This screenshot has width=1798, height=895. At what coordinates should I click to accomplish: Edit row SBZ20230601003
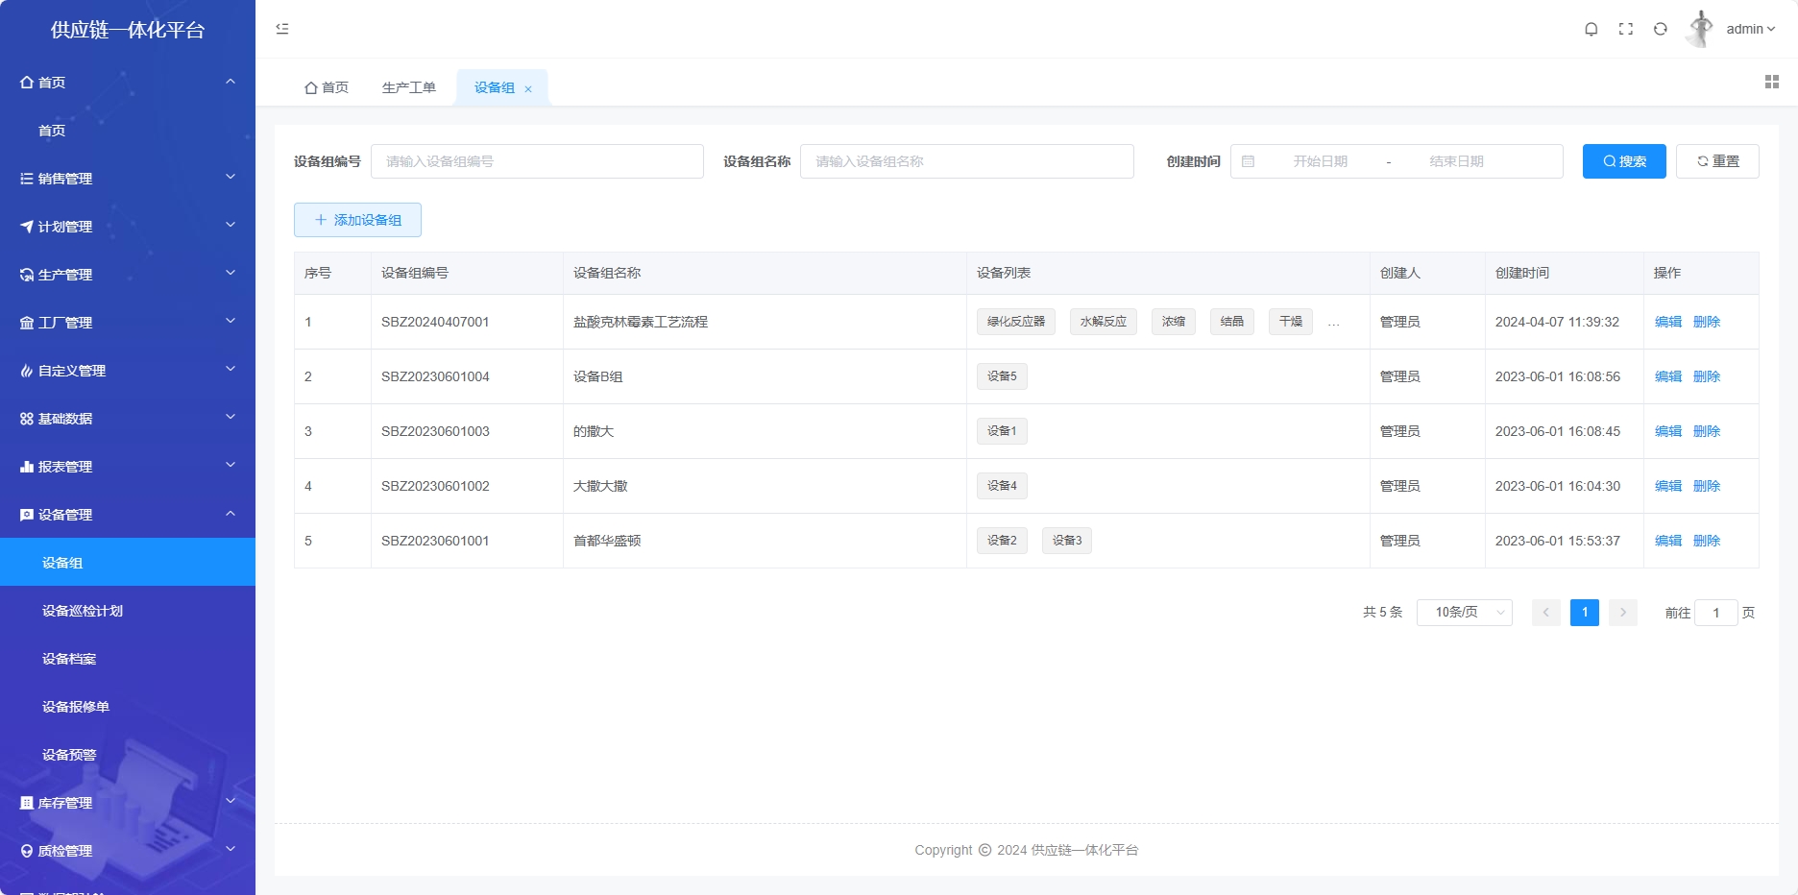coord(1668,431)
